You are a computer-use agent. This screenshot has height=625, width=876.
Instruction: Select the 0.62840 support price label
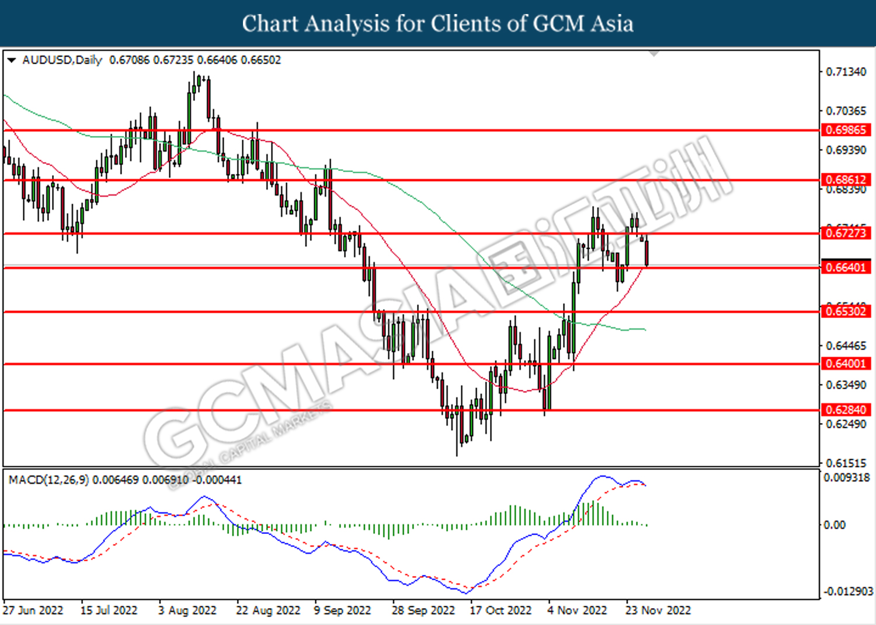pos(846,410)
